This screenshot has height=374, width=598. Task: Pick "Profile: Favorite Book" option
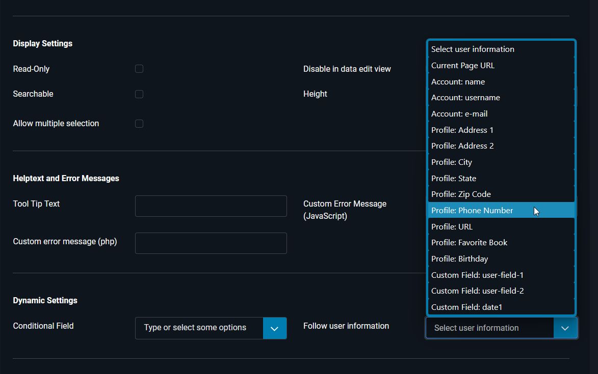click(469, 242)
